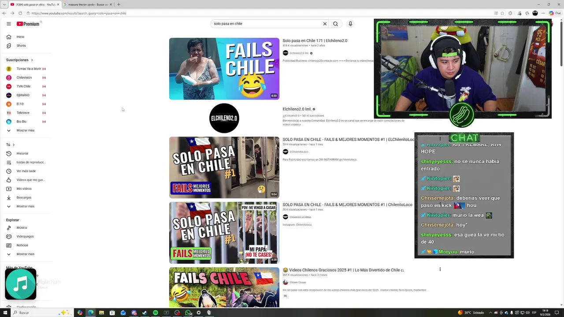Expand Mostrar más under Explorar
This screenshot has height=317, width=564.
tap(26, 254)
